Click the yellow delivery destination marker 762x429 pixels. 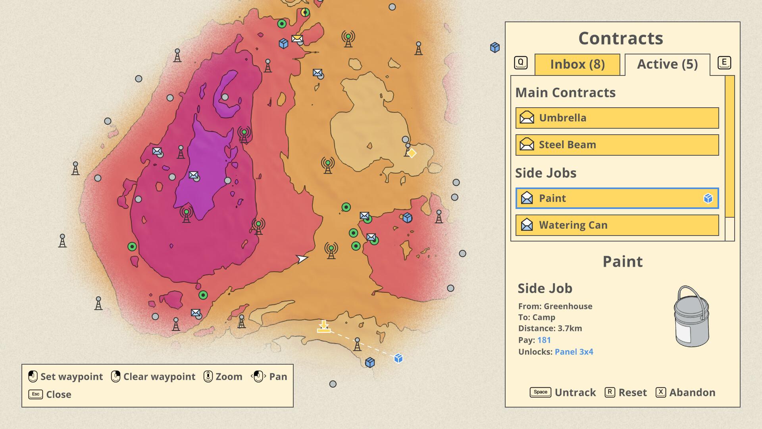click(x=324, y=327)
